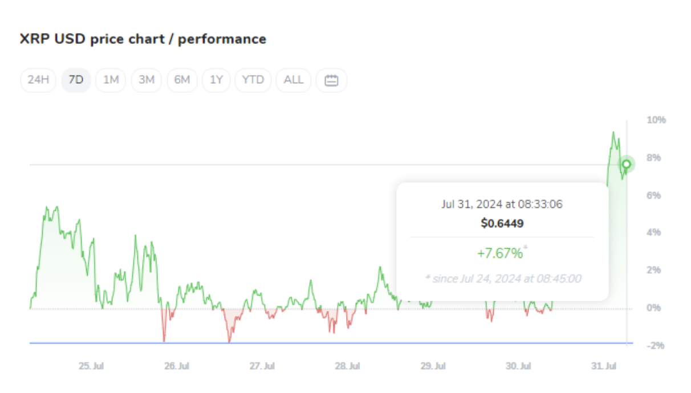This screenshot has width=691, height=393.
Task: Click the $0.6449 price value in tooltip
Action: pos(502,223)
